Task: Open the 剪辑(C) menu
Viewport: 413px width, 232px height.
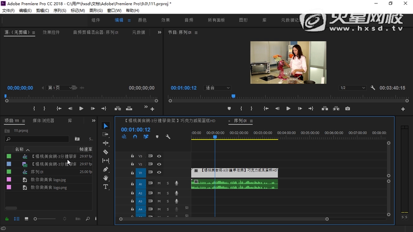Action: point(42,10)
